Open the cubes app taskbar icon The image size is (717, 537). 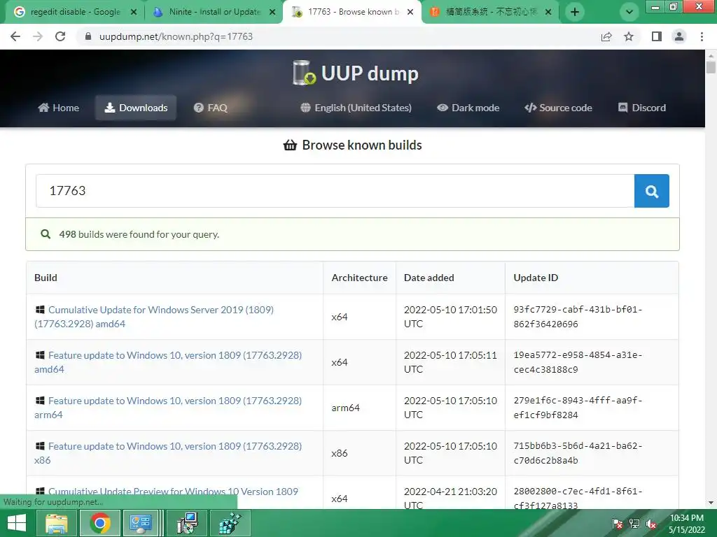(230, 523)
